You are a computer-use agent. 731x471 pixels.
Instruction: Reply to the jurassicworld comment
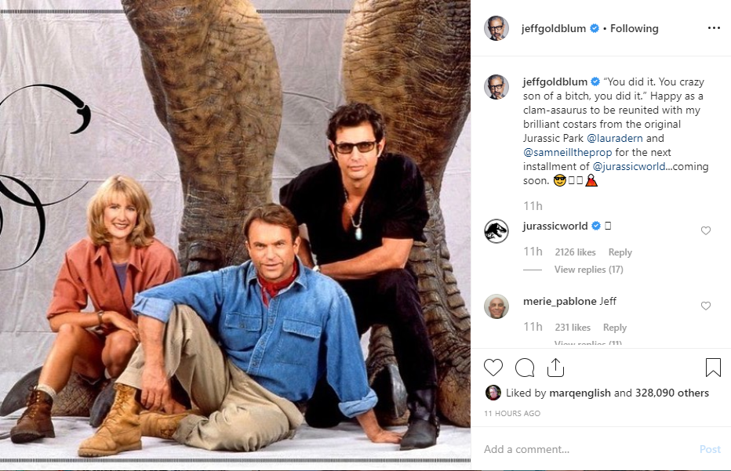pos(620,252)
